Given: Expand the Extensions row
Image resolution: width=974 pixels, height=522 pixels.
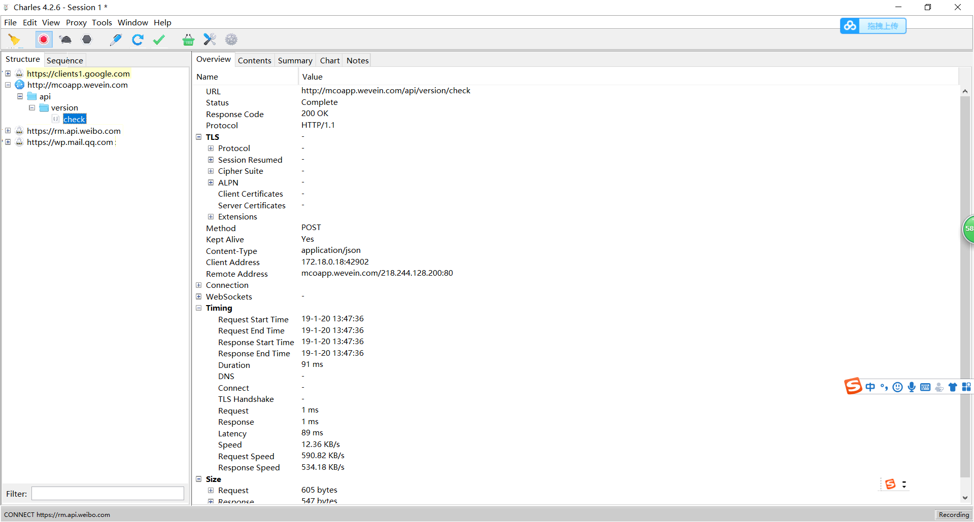Looking at the screenshot, I should (211, 217).
